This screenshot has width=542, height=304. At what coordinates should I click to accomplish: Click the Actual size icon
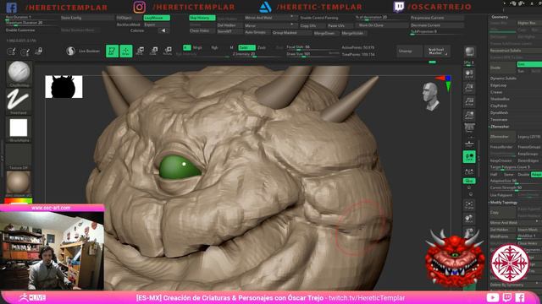point(469,101)
